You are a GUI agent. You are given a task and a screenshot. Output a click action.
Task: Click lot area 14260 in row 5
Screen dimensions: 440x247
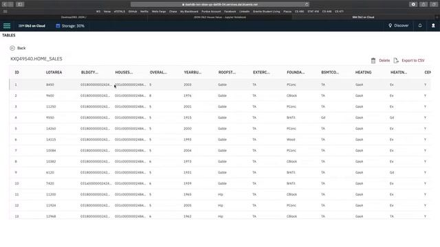(x=51, y=128)
